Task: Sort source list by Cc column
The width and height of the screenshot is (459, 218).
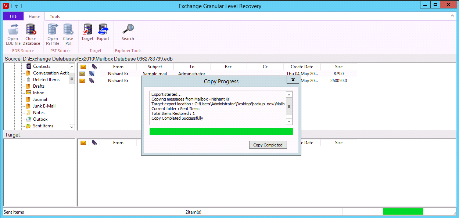Action: point(265,67)
